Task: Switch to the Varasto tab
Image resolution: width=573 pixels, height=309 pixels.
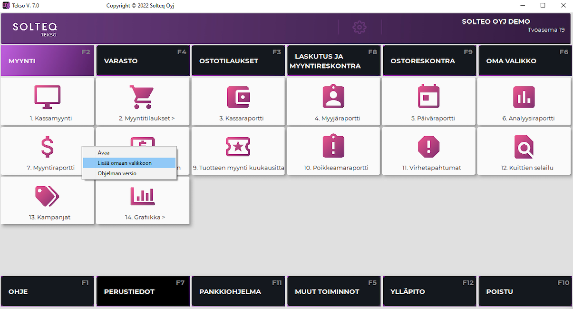Action: [143, 61]
